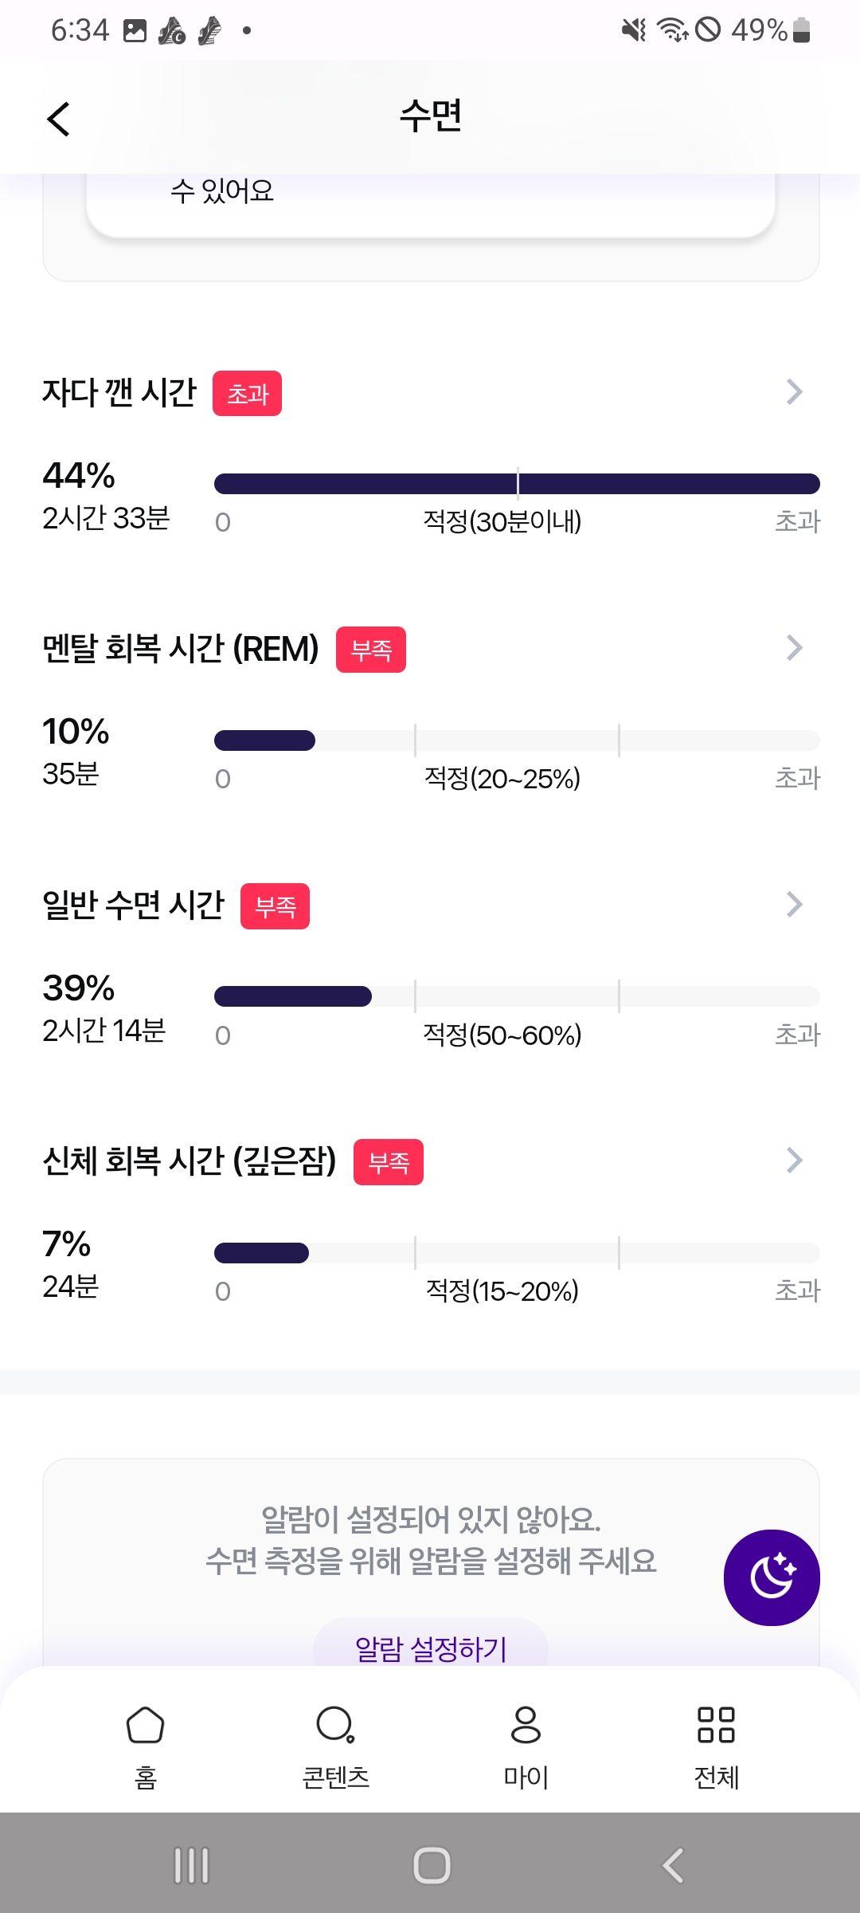
Task: Tap the 수면 page title
Action: [x=430, y=116]
